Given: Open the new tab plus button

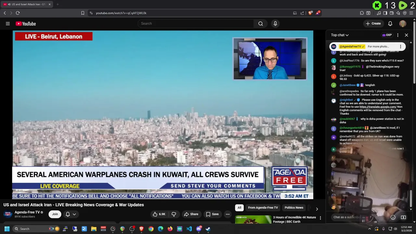Looking at the screenshot, I should [57, 4].
